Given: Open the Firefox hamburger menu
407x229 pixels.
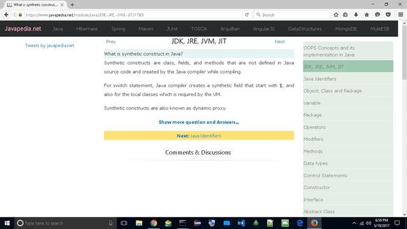Looking at the screenshot, I should pos(401,15).
